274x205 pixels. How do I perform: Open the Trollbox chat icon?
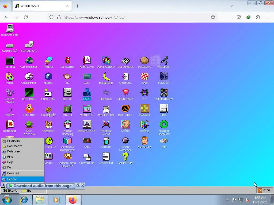pyautogui.click(x=48, y=62)
